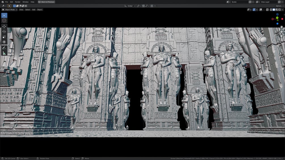Open the Blender logo menu
Viewport: 285px width, 160px height.
click(2, 2)
